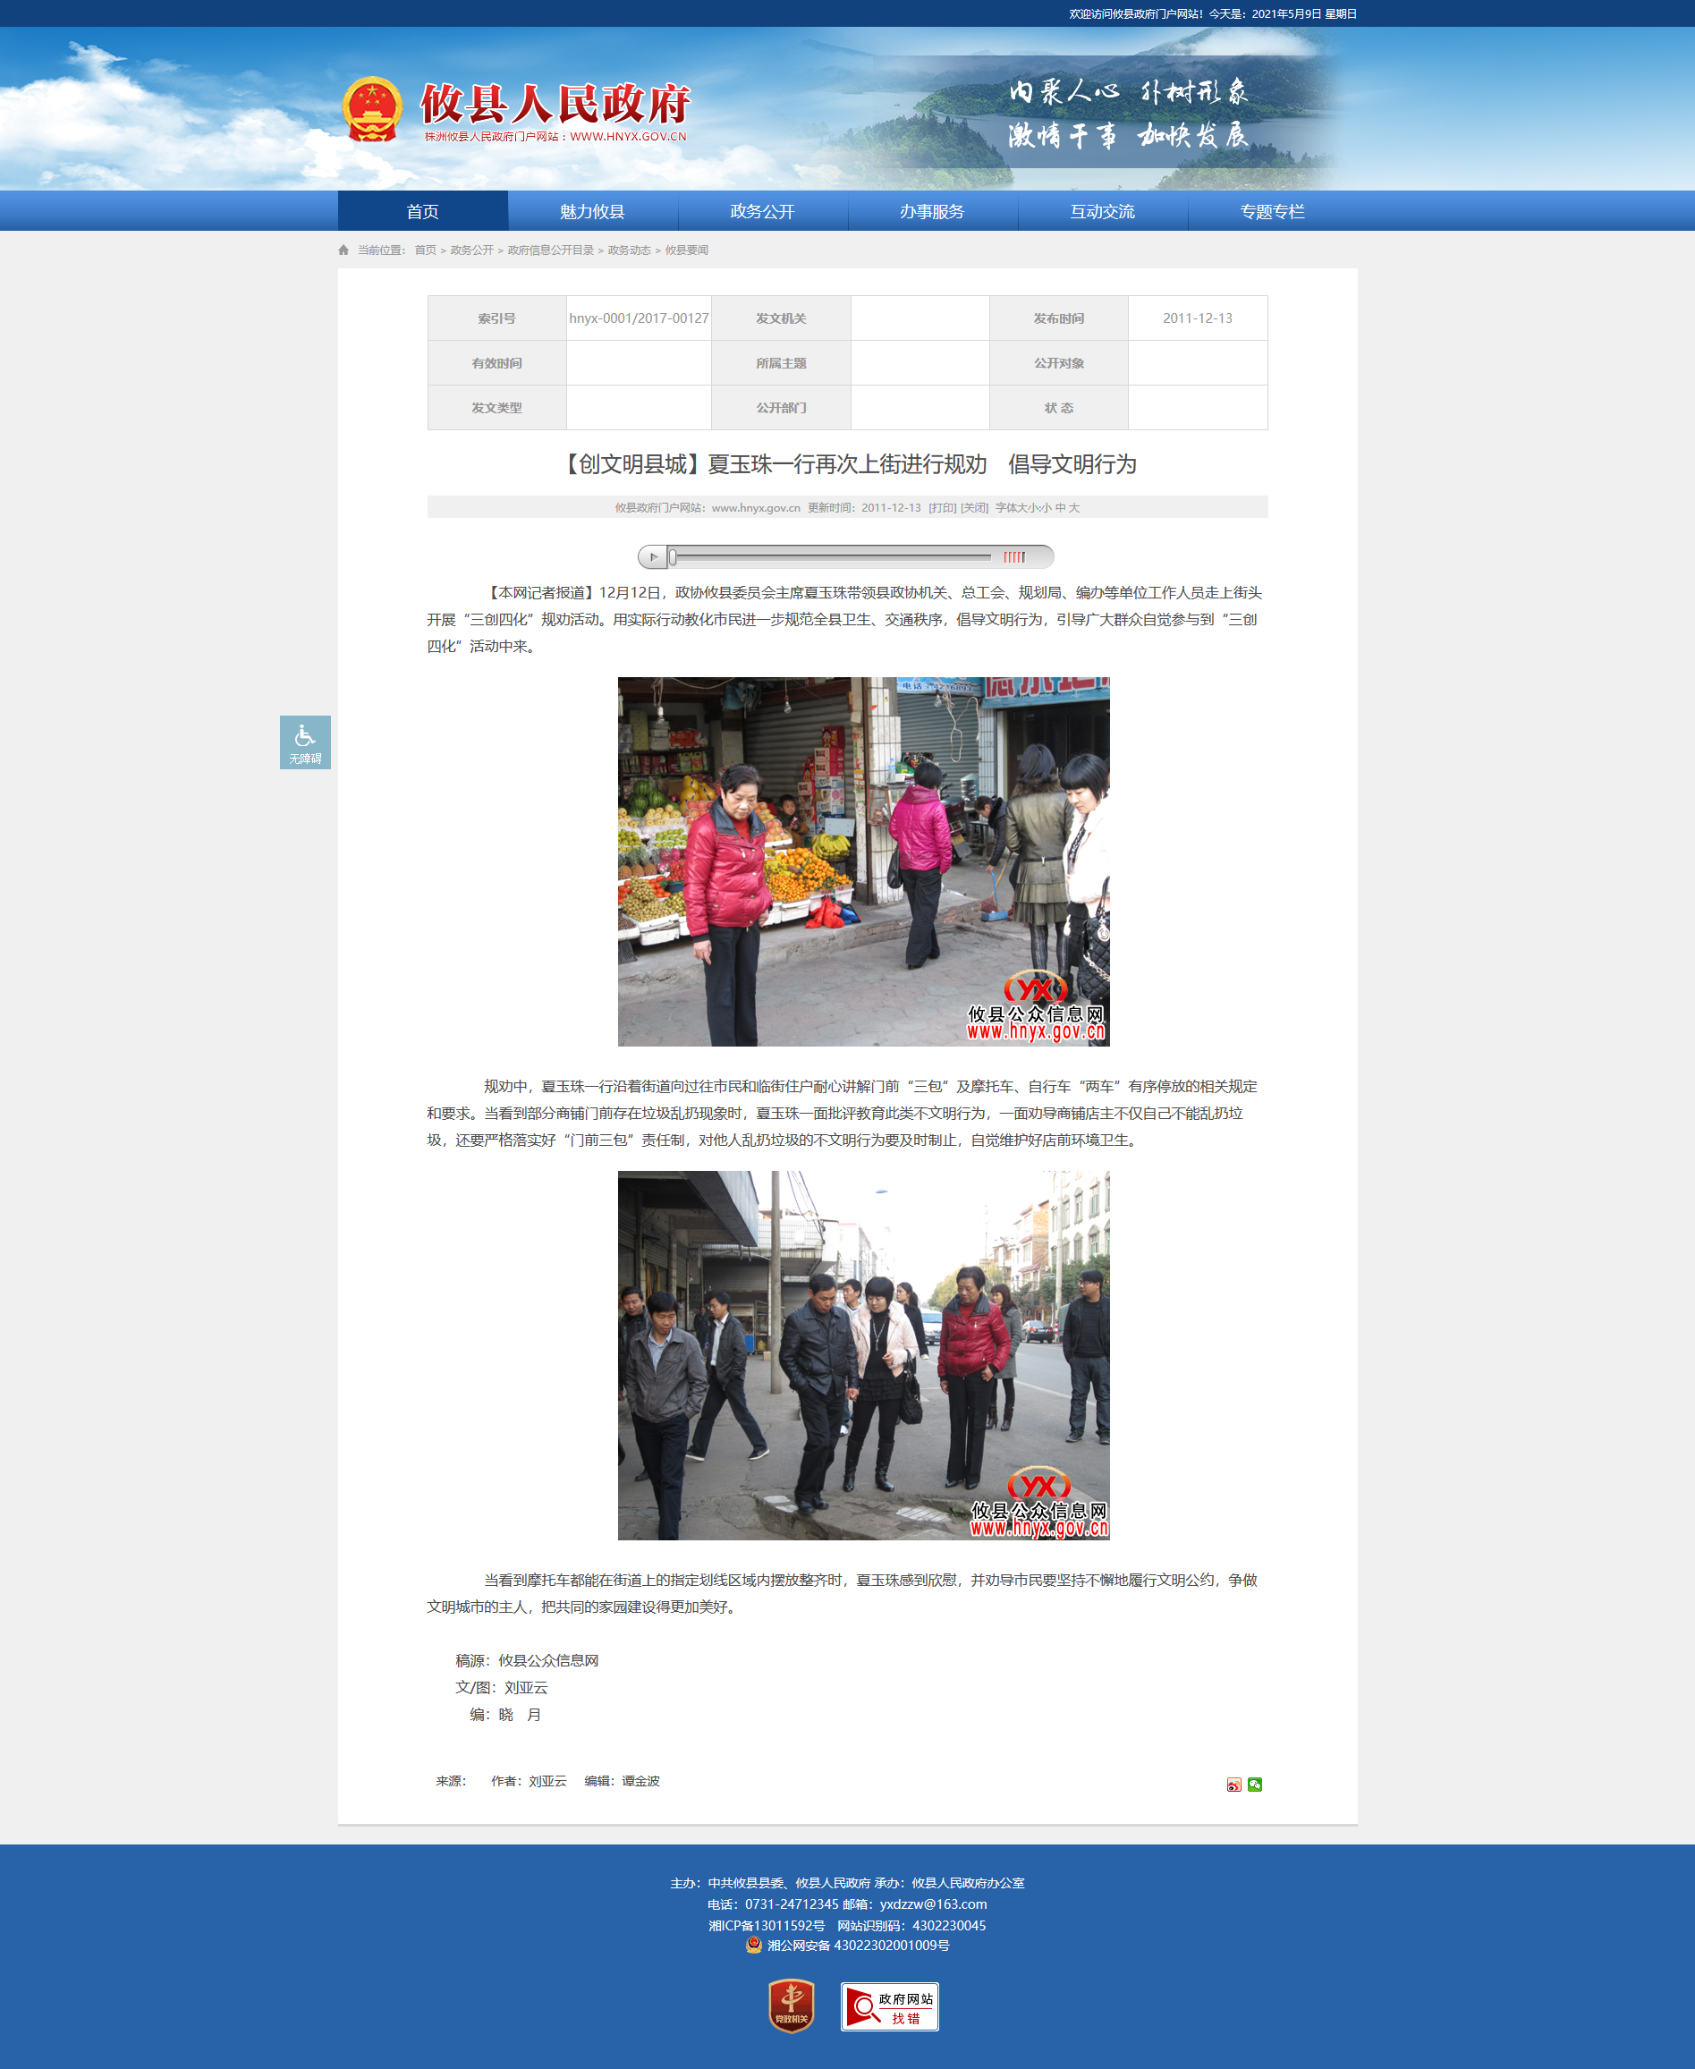The height and width of the screenshot is (2069, 1695).
Task: Click the home icon in breadcrumb
Action: point(343,250)
